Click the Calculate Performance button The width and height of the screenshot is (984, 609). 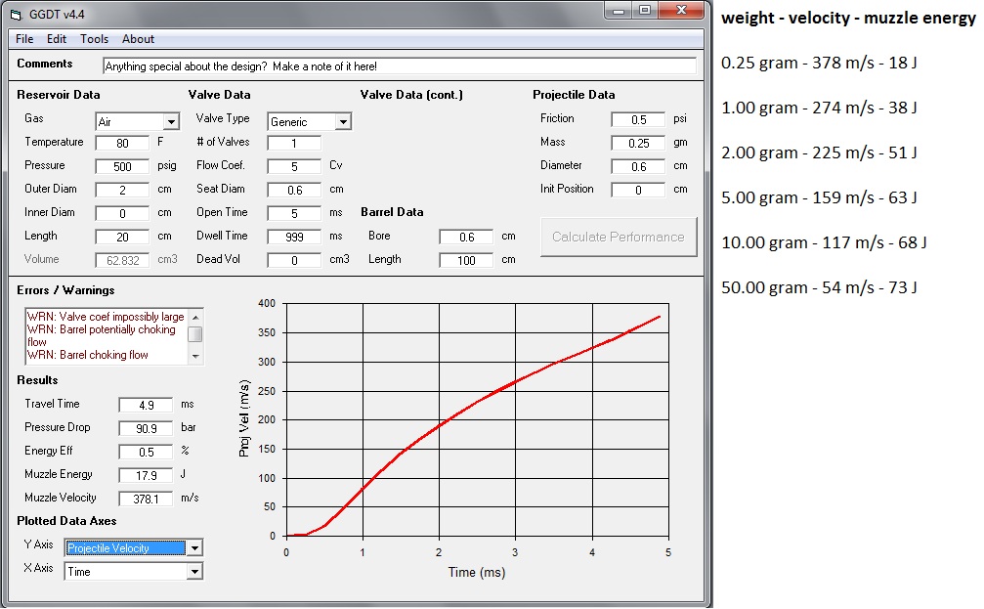click(619, 237)
